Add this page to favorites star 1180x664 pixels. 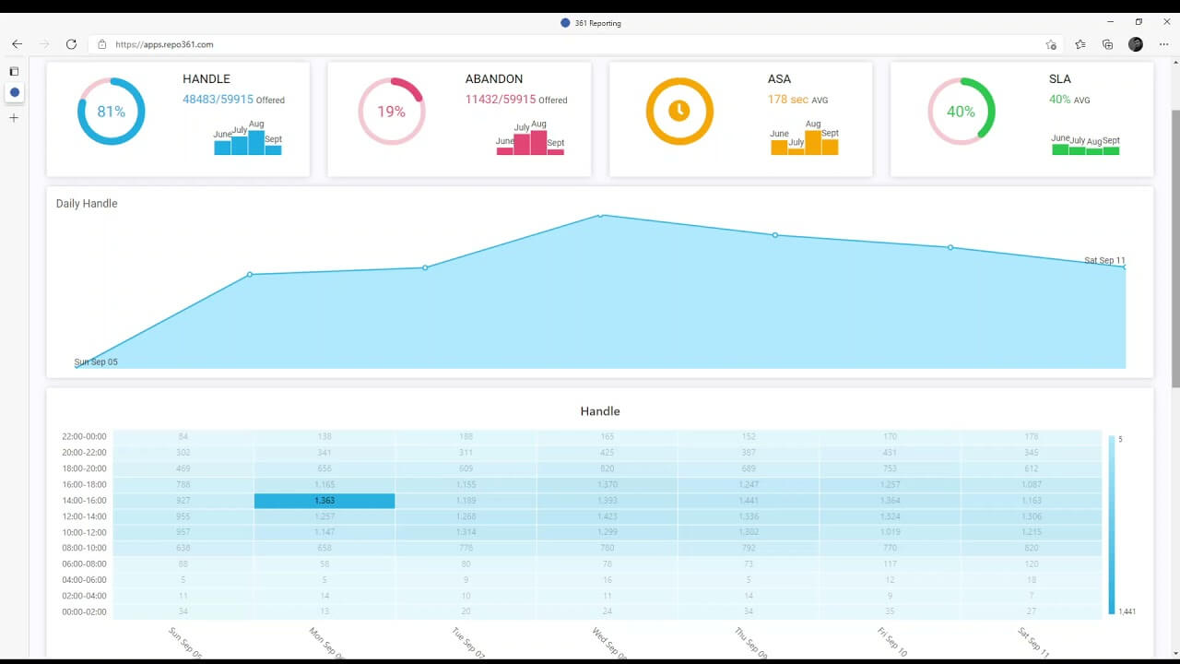coord(1051,44)
